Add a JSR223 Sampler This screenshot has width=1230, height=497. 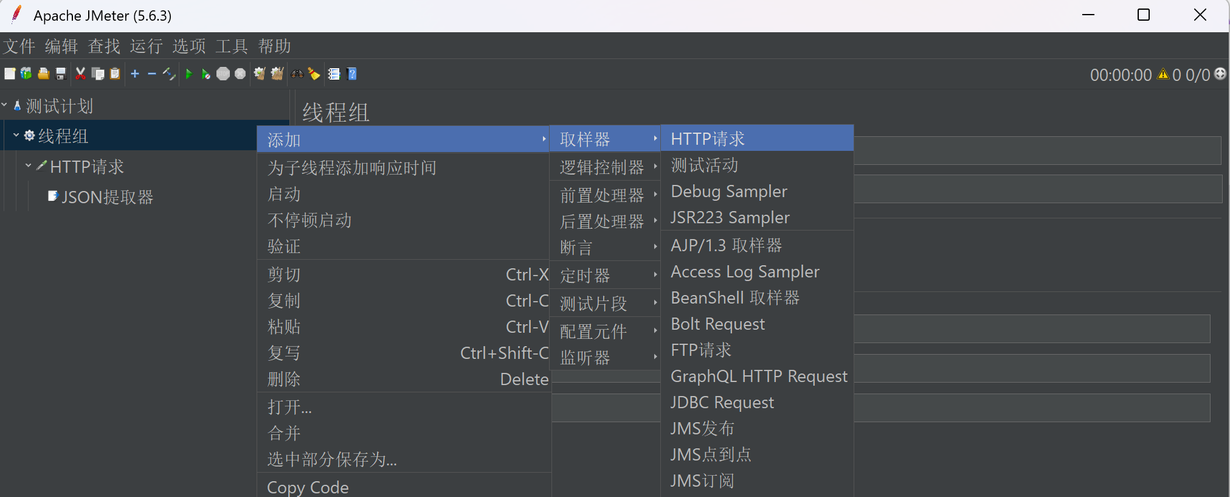point(757,217)
